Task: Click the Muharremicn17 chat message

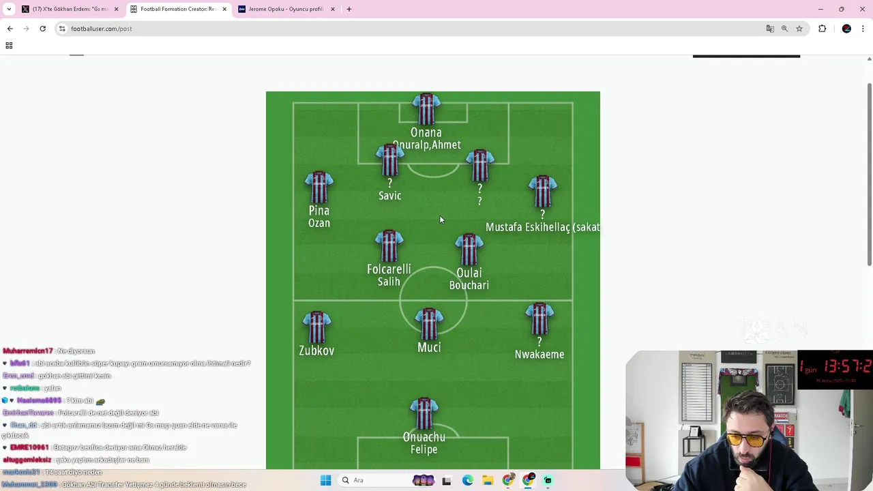Action: pos(49,351)
